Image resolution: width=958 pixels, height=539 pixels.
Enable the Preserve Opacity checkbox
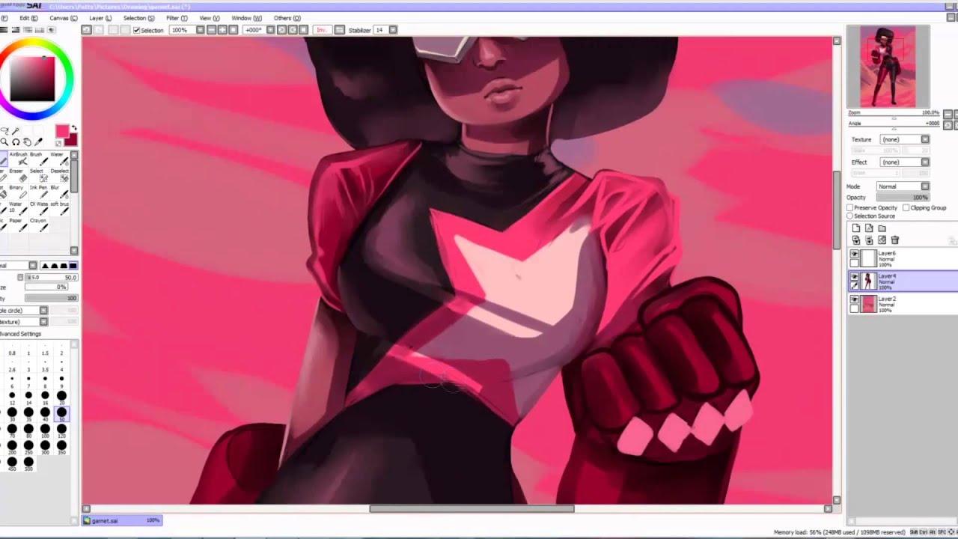click(x=849, y=208)
